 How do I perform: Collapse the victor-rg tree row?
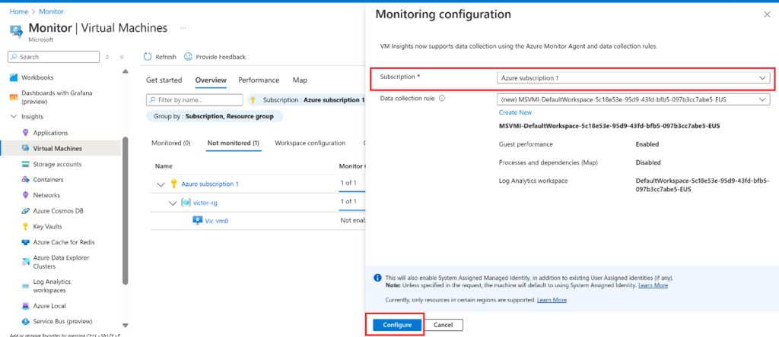tap(173, 203)
